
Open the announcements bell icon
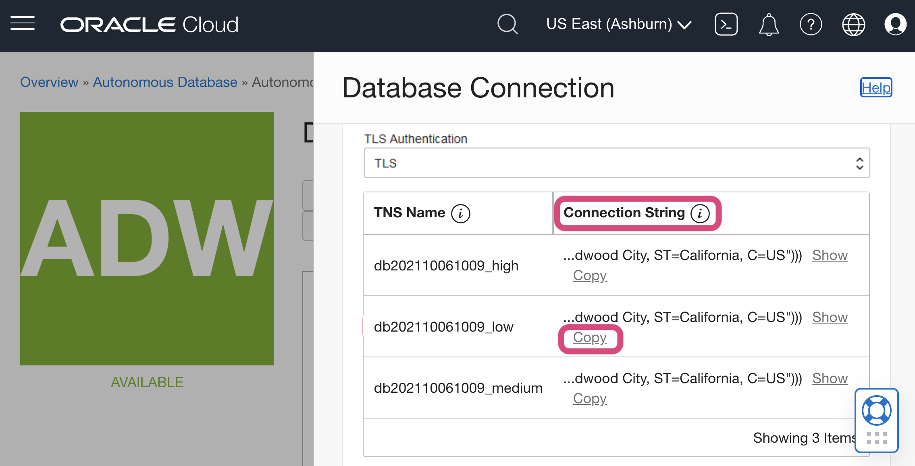tap(769, 25)
